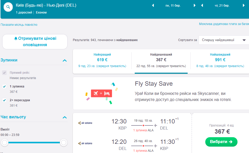Viewport: 249px width, 153px height.
Task: Go to previous return date
Action: point(202,6)
